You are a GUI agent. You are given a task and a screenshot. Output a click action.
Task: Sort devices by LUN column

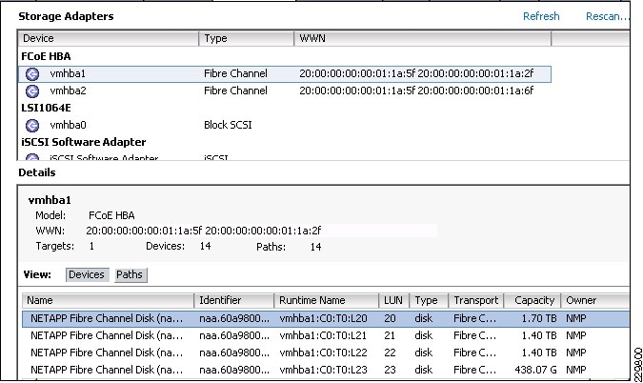point(392,300)
